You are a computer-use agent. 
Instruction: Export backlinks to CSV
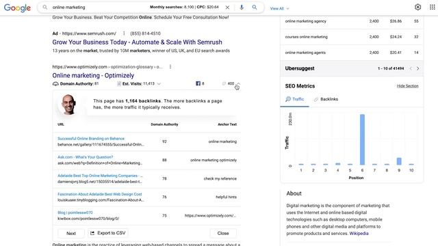pyautogui.click(x=108, y=233)
